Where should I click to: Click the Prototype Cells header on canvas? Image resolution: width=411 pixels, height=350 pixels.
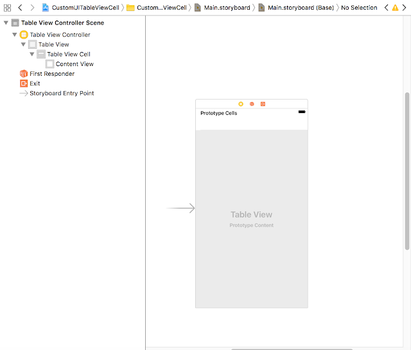tap(219, 113)
